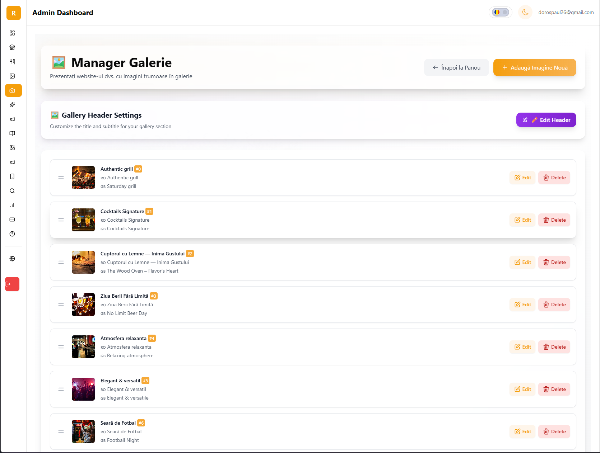Click the store icon in sidebar

(x=12, y=47)
